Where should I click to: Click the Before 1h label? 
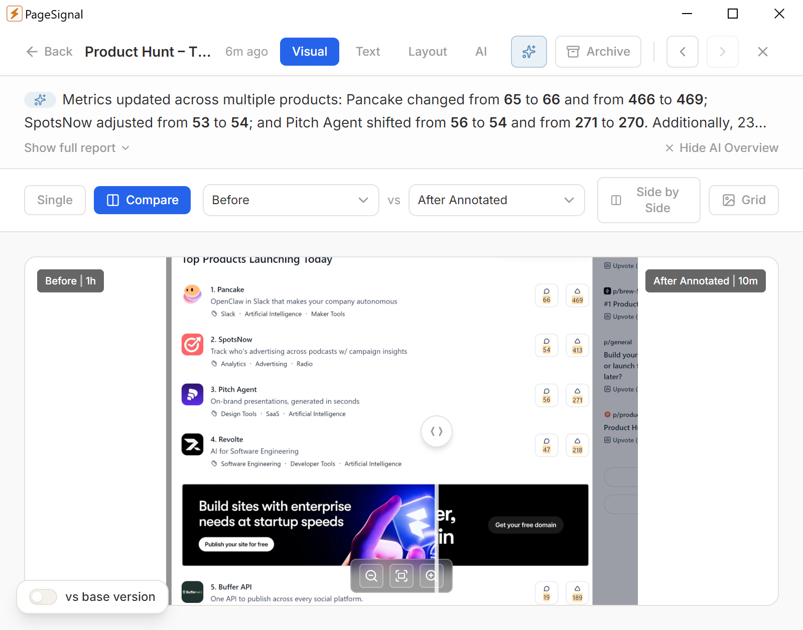click(70, 281)
